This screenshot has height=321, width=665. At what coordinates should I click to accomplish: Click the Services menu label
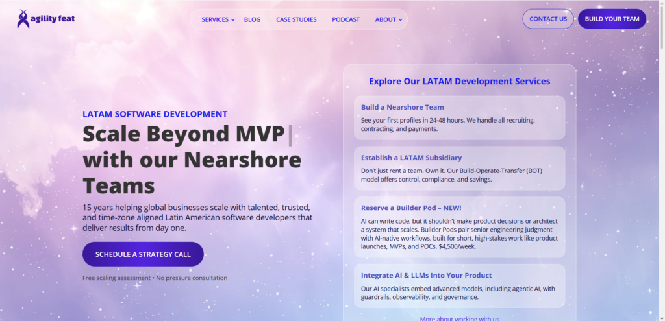point(215,19)
